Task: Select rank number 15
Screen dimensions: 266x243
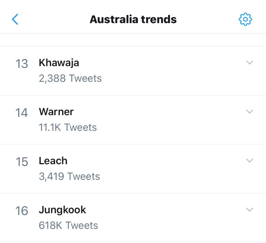Action: click(22, 162)
